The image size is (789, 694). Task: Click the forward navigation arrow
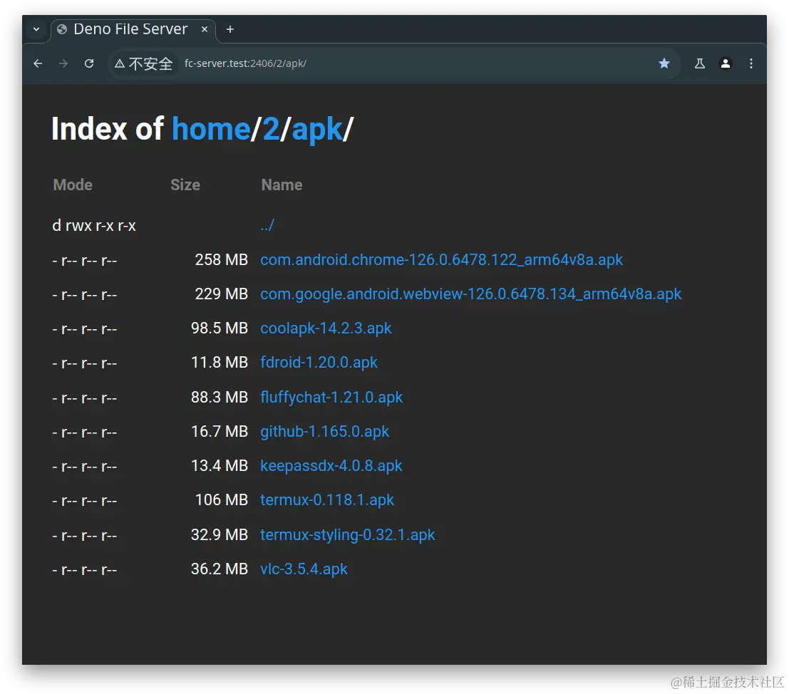coord(63,63)
